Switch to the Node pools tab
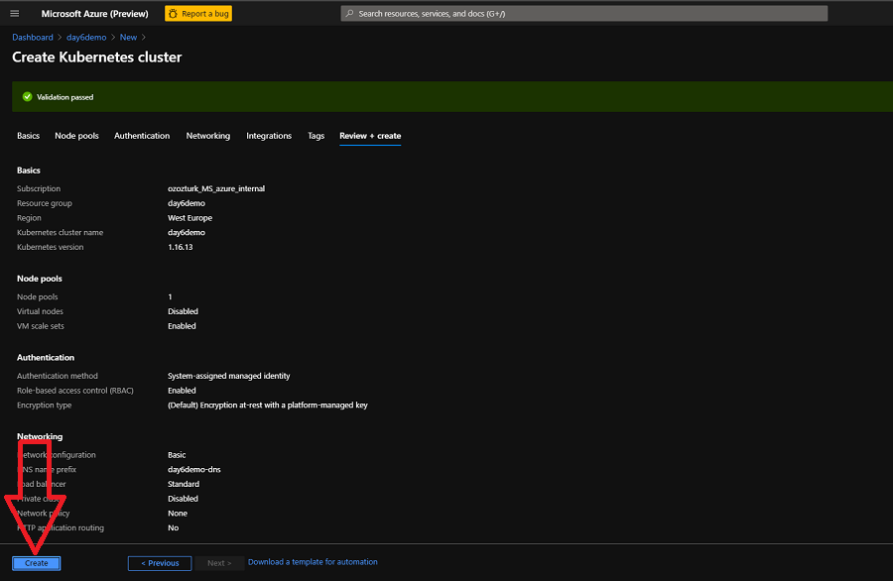The height and width of the screenshot is (581, 893). [76, 136]
